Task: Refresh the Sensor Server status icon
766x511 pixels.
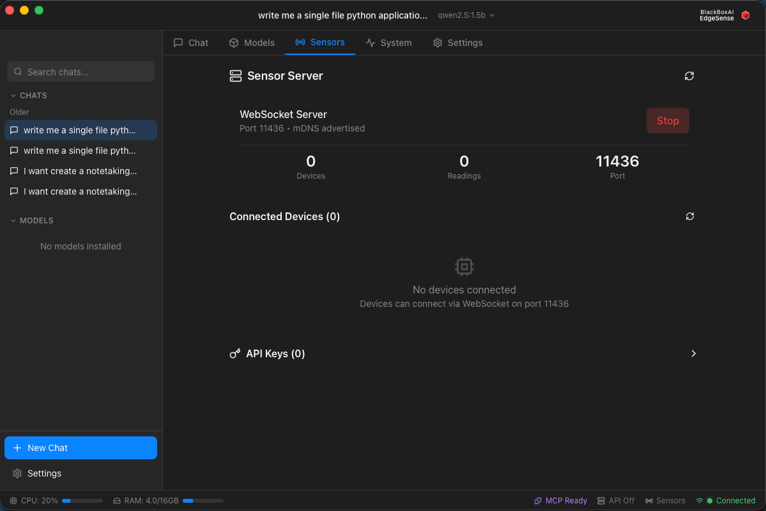Action: [x=689, y=76]
